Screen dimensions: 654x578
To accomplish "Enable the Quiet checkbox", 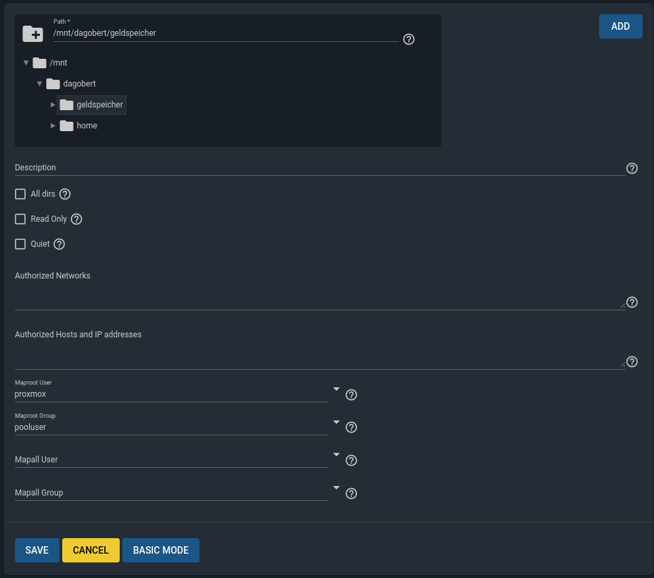I will pyautogui.click(x=20, y=244).
